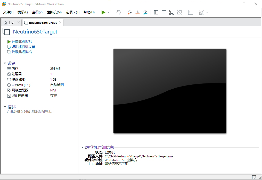
Task: Take a snapshot using the snapshot icon
Action: point(129,12)
